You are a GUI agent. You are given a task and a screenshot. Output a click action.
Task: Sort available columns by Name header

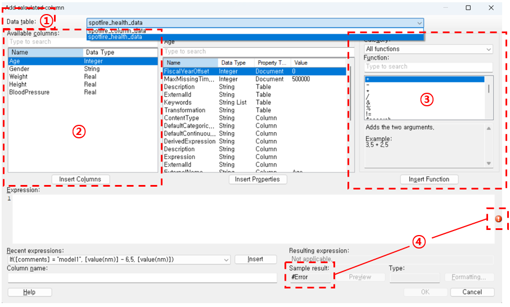[x=46, y=52]
